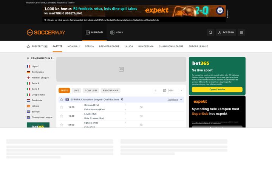Viewport: 272px width, 170px height.
Task: Open Univ. Craiova (Rou) team row
Action: (94, 118)
